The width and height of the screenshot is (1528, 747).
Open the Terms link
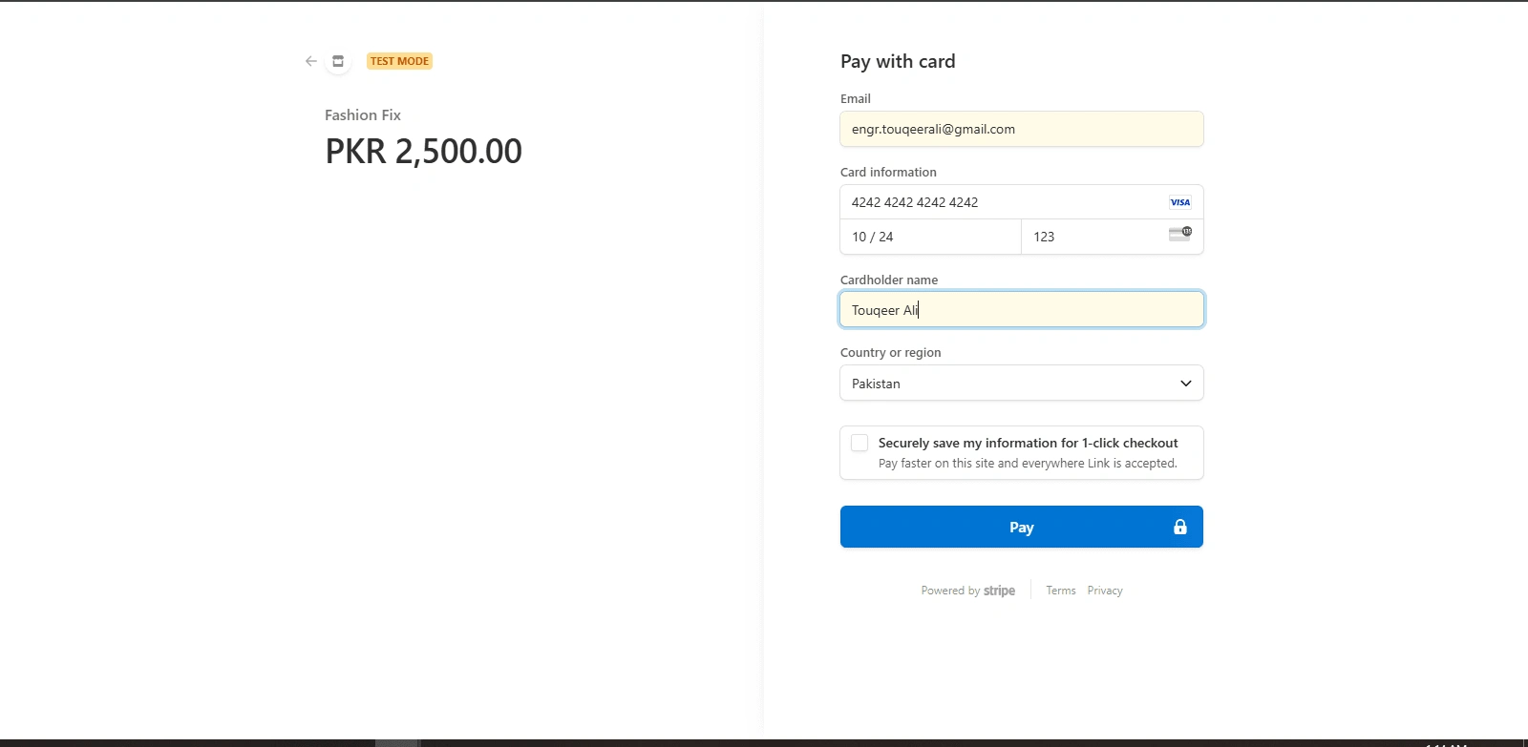[x=1060, y=591]
